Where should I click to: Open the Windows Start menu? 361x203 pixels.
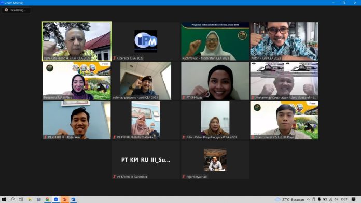point(4,199)
